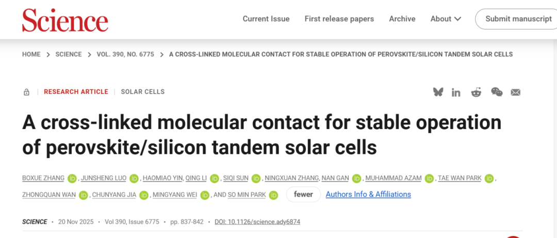Share article on Bluesky
The image size is (557, 238).
(x=438, y=92)
